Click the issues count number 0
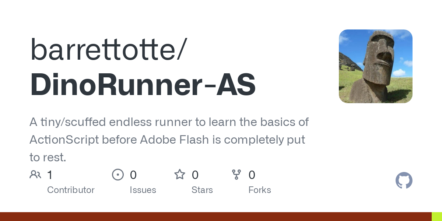This screenshot has width=442, height=221. click(133, 175)
